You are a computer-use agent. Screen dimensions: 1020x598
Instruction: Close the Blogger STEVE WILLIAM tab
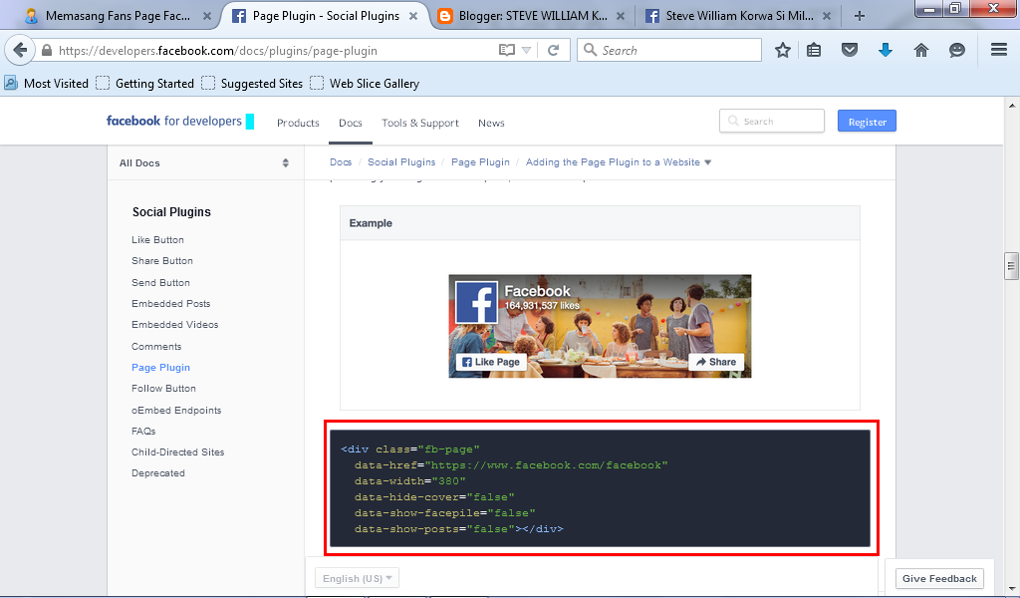pos(620,16)
